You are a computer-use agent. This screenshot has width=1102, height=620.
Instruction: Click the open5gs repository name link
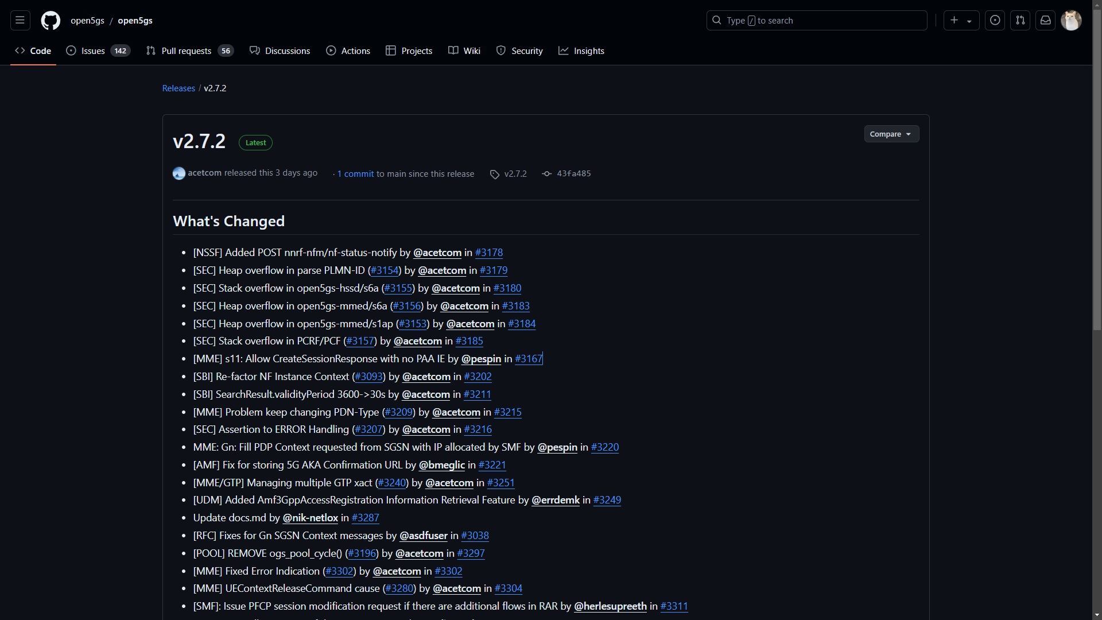click(x=135, y=21)
